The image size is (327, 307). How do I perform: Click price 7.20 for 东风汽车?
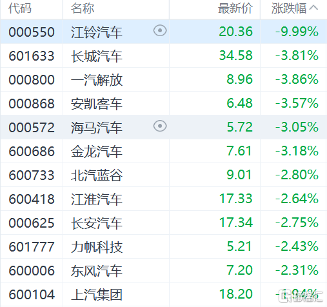tap(240, 270)
